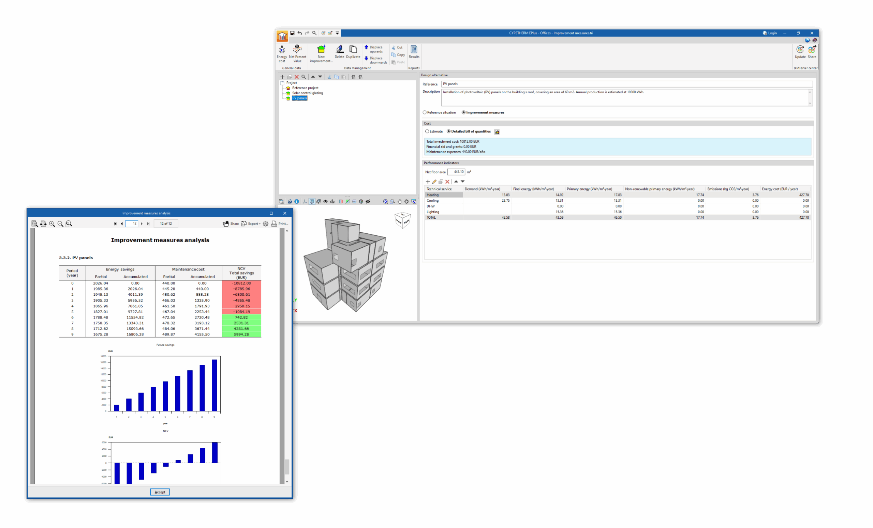
Task: Fit report page to width
Action: point(43,224)
